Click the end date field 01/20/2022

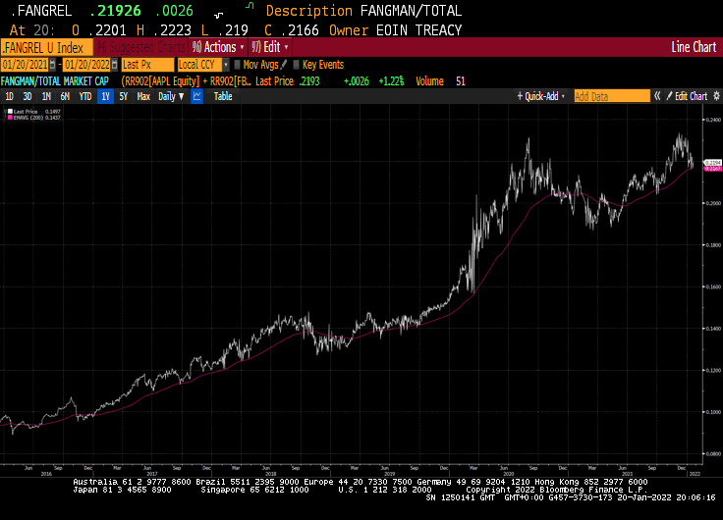click(x=87, y=65)
